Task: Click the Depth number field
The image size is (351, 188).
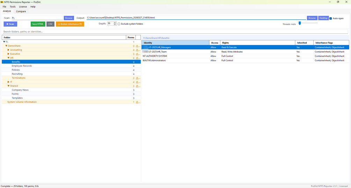Action: [110, 23]
